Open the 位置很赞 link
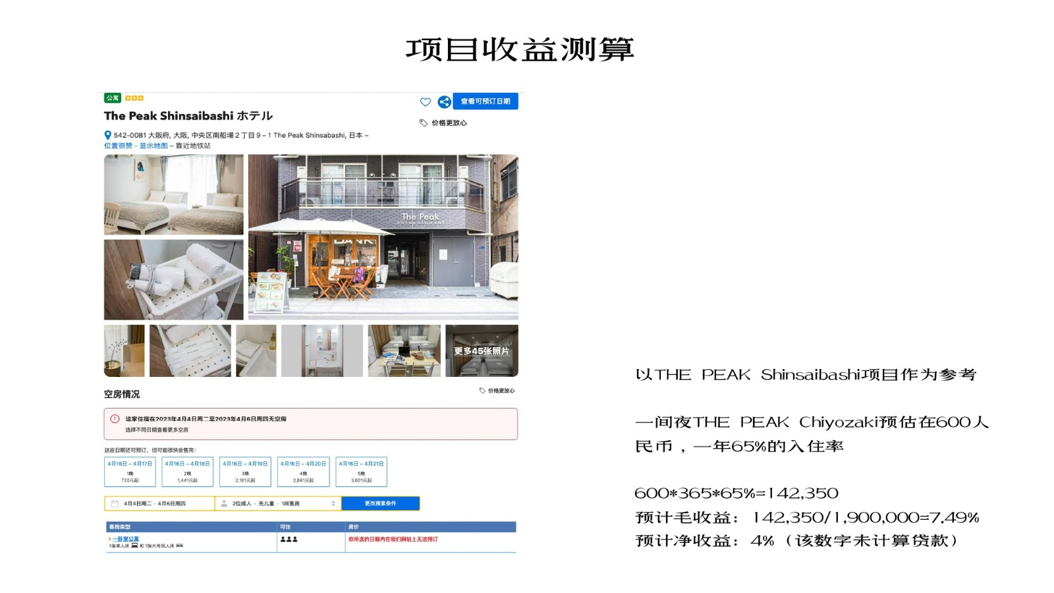 [x=118, y=146]
